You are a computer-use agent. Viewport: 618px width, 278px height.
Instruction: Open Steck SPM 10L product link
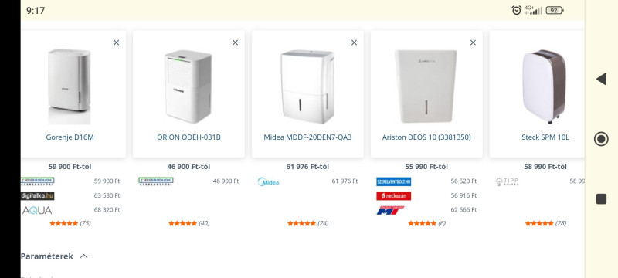click(545, 137)
